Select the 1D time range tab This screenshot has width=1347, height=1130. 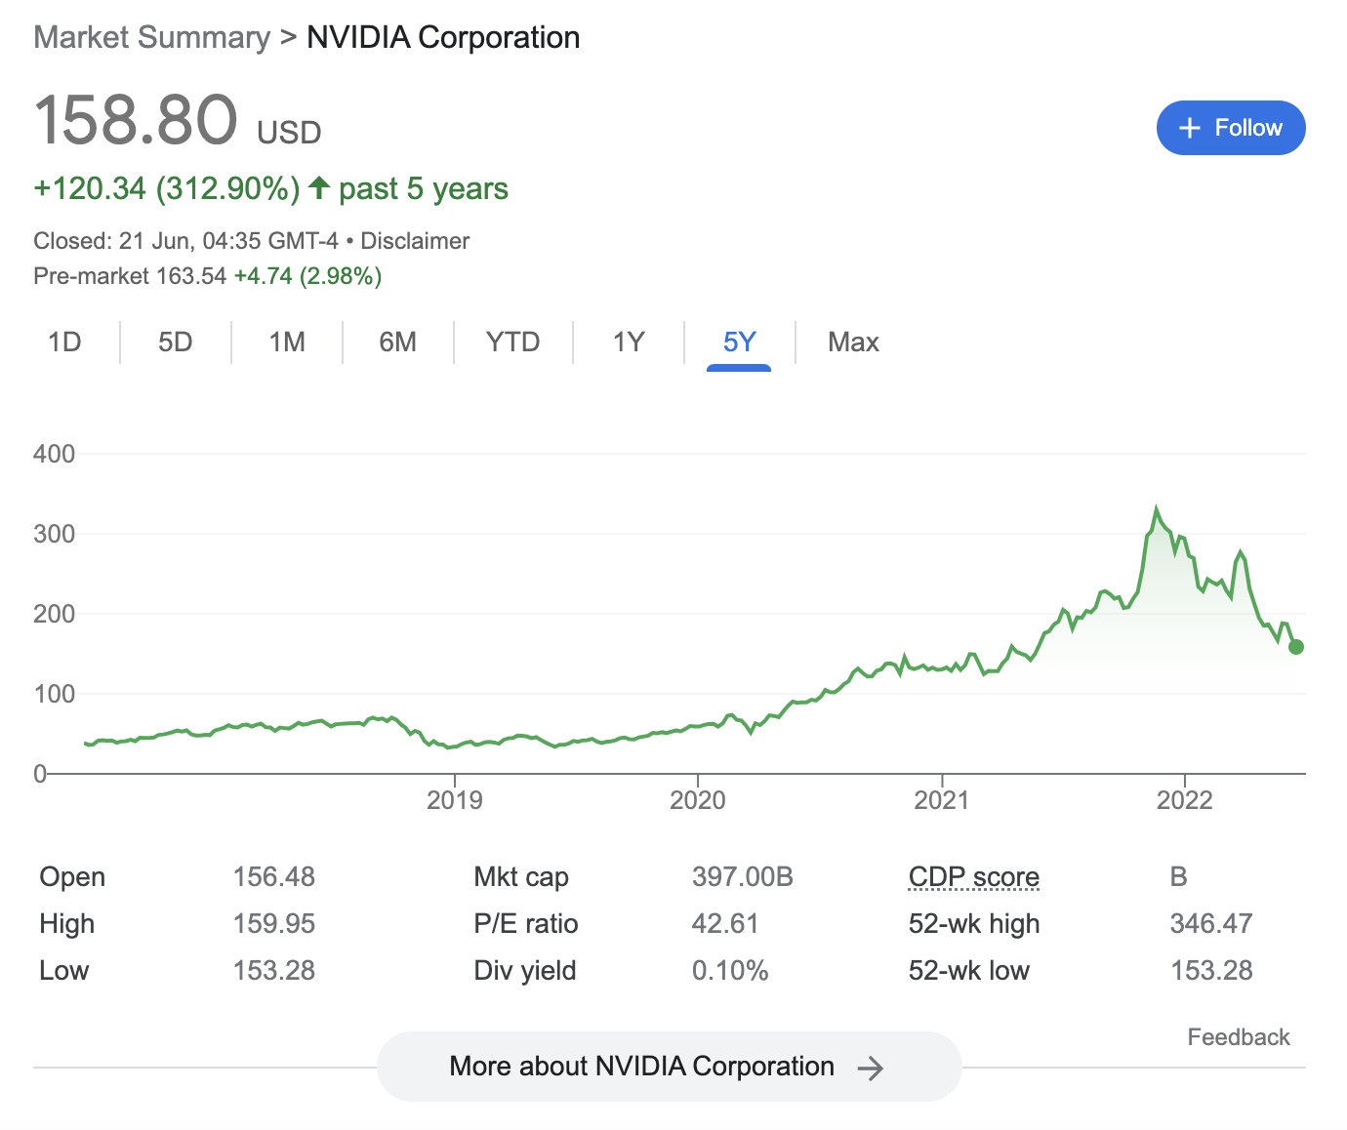coord(64,343)
